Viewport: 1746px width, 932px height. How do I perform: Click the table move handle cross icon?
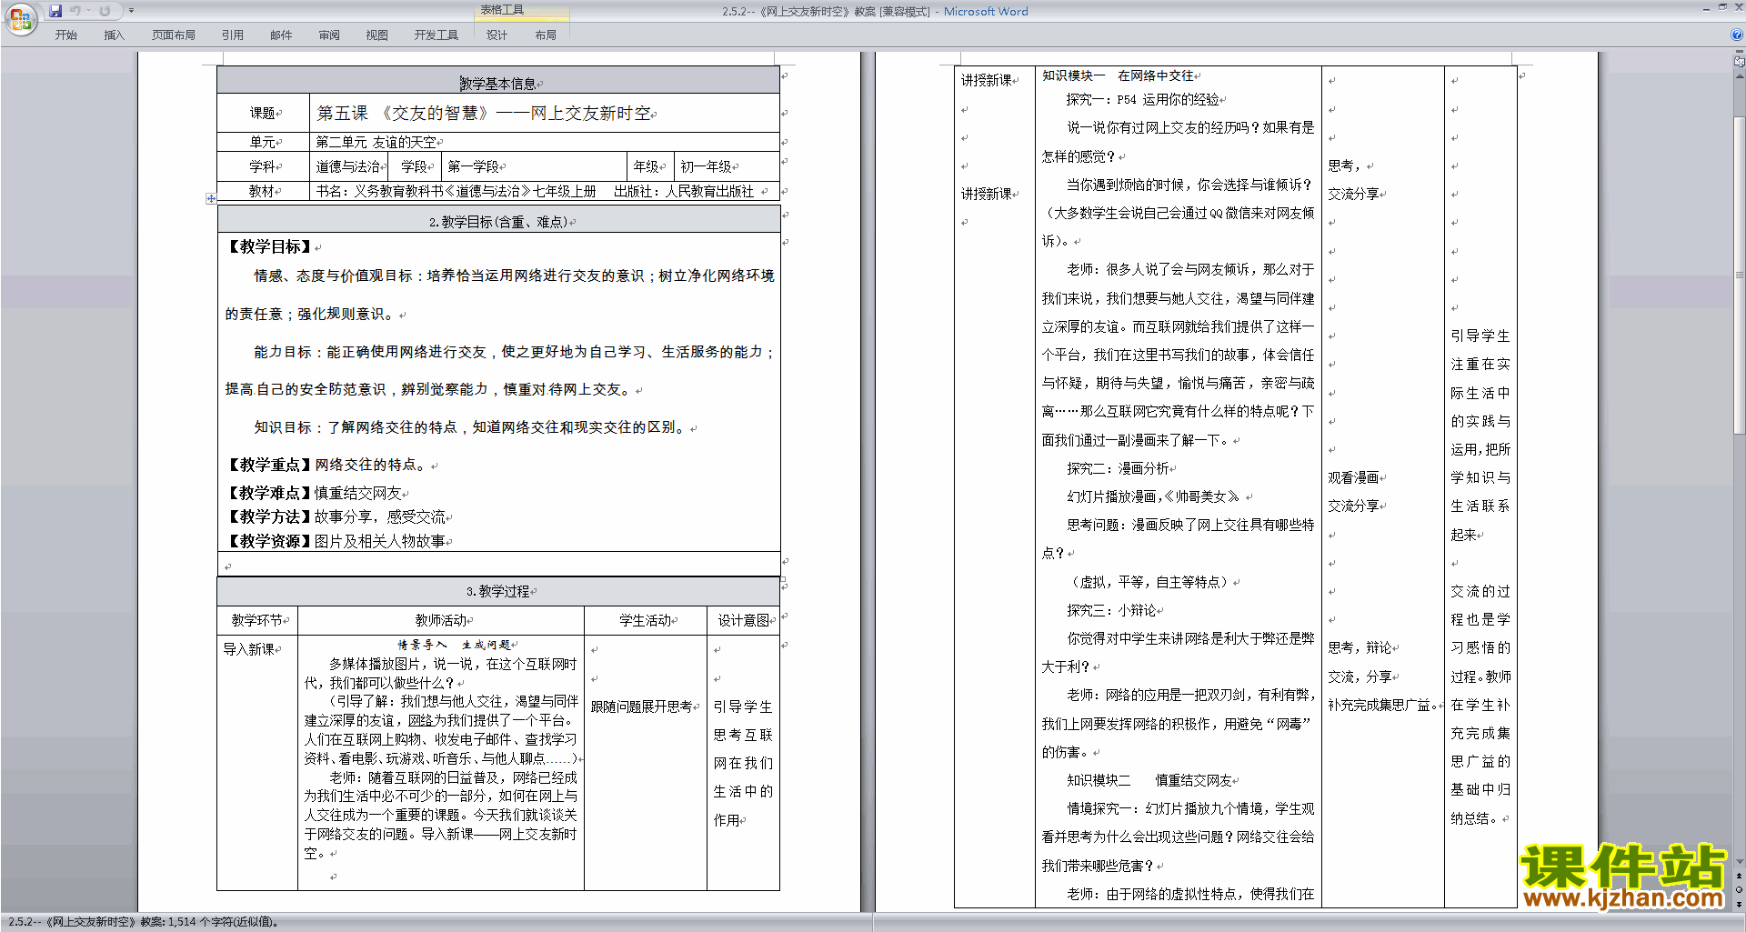point(211,198)
